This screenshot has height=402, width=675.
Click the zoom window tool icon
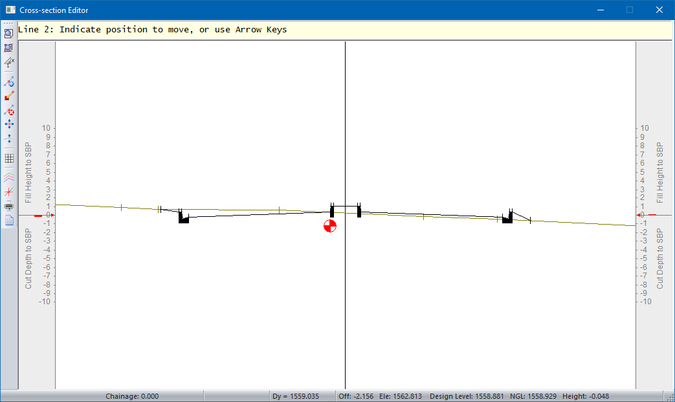tap(9, 34)
